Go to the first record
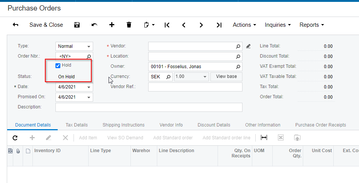359x183 pixels. tap(167, 25)
